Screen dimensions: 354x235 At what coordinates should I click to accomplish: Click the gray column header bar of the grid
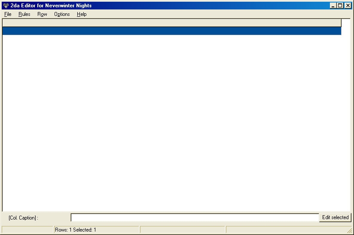coord(172,23)
